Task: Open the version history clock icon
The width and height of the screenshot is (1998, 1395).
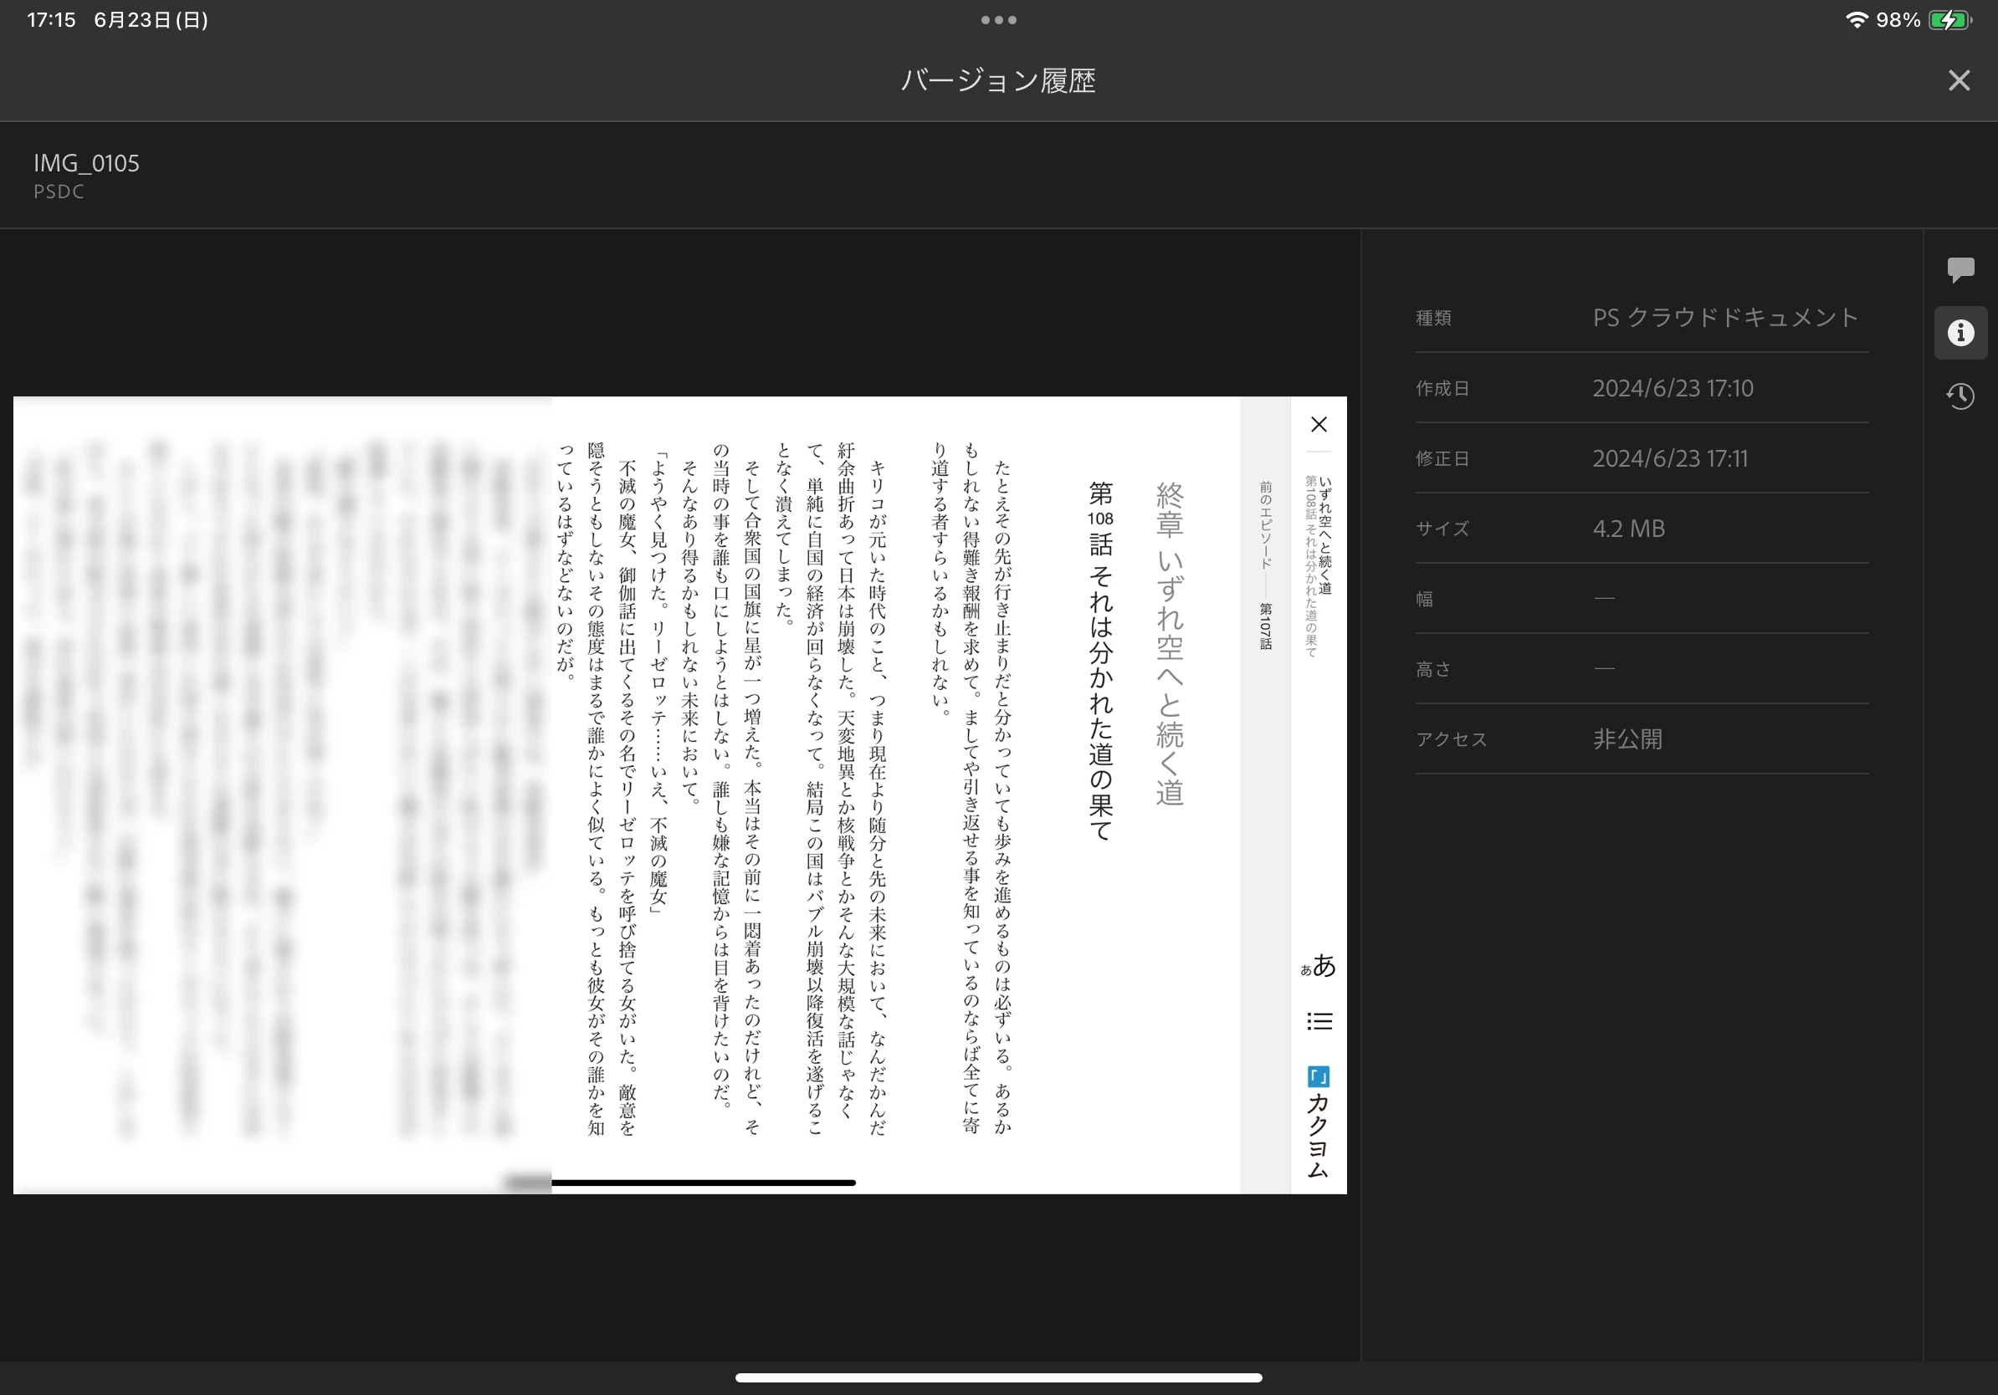Action: pyautogui.click(x=1960, y=396)
